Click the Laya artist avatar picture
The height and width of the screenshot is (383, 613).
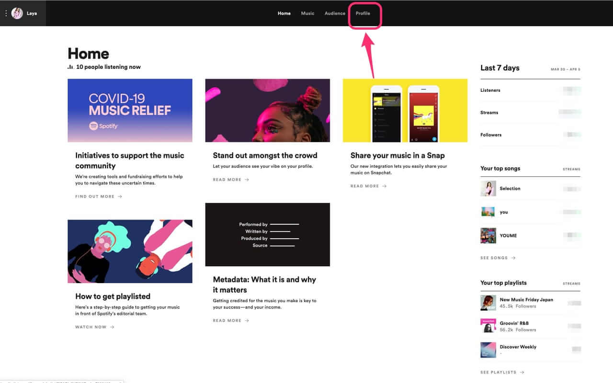tap(17, 13)
